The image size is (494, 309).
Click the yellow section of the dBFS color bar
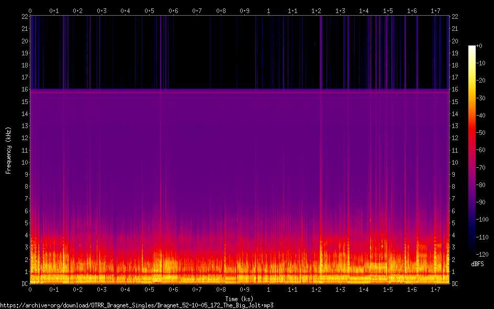tap(472, 78)
